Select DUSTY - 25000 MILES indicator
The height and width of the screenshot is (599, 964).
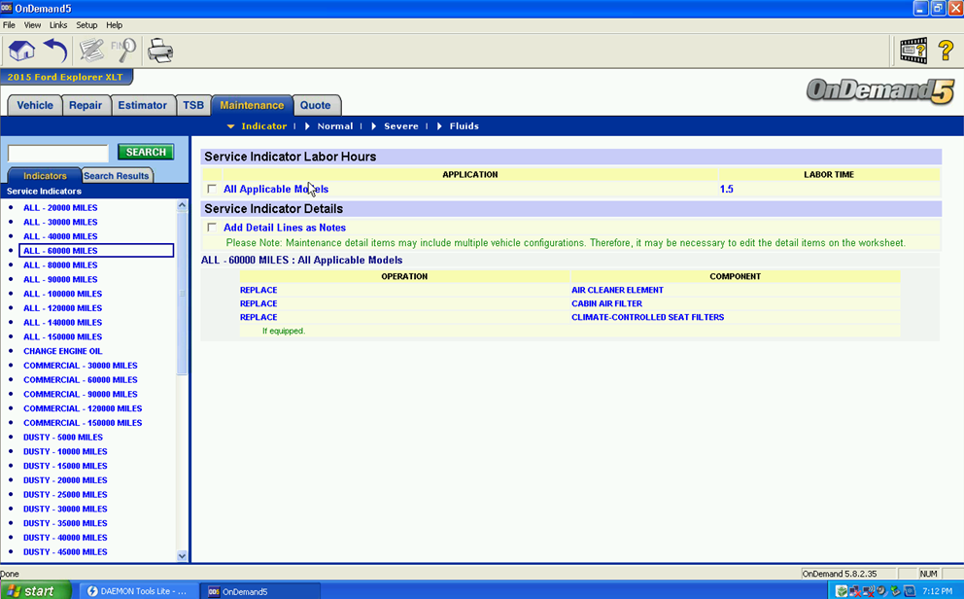click(65, 494)
